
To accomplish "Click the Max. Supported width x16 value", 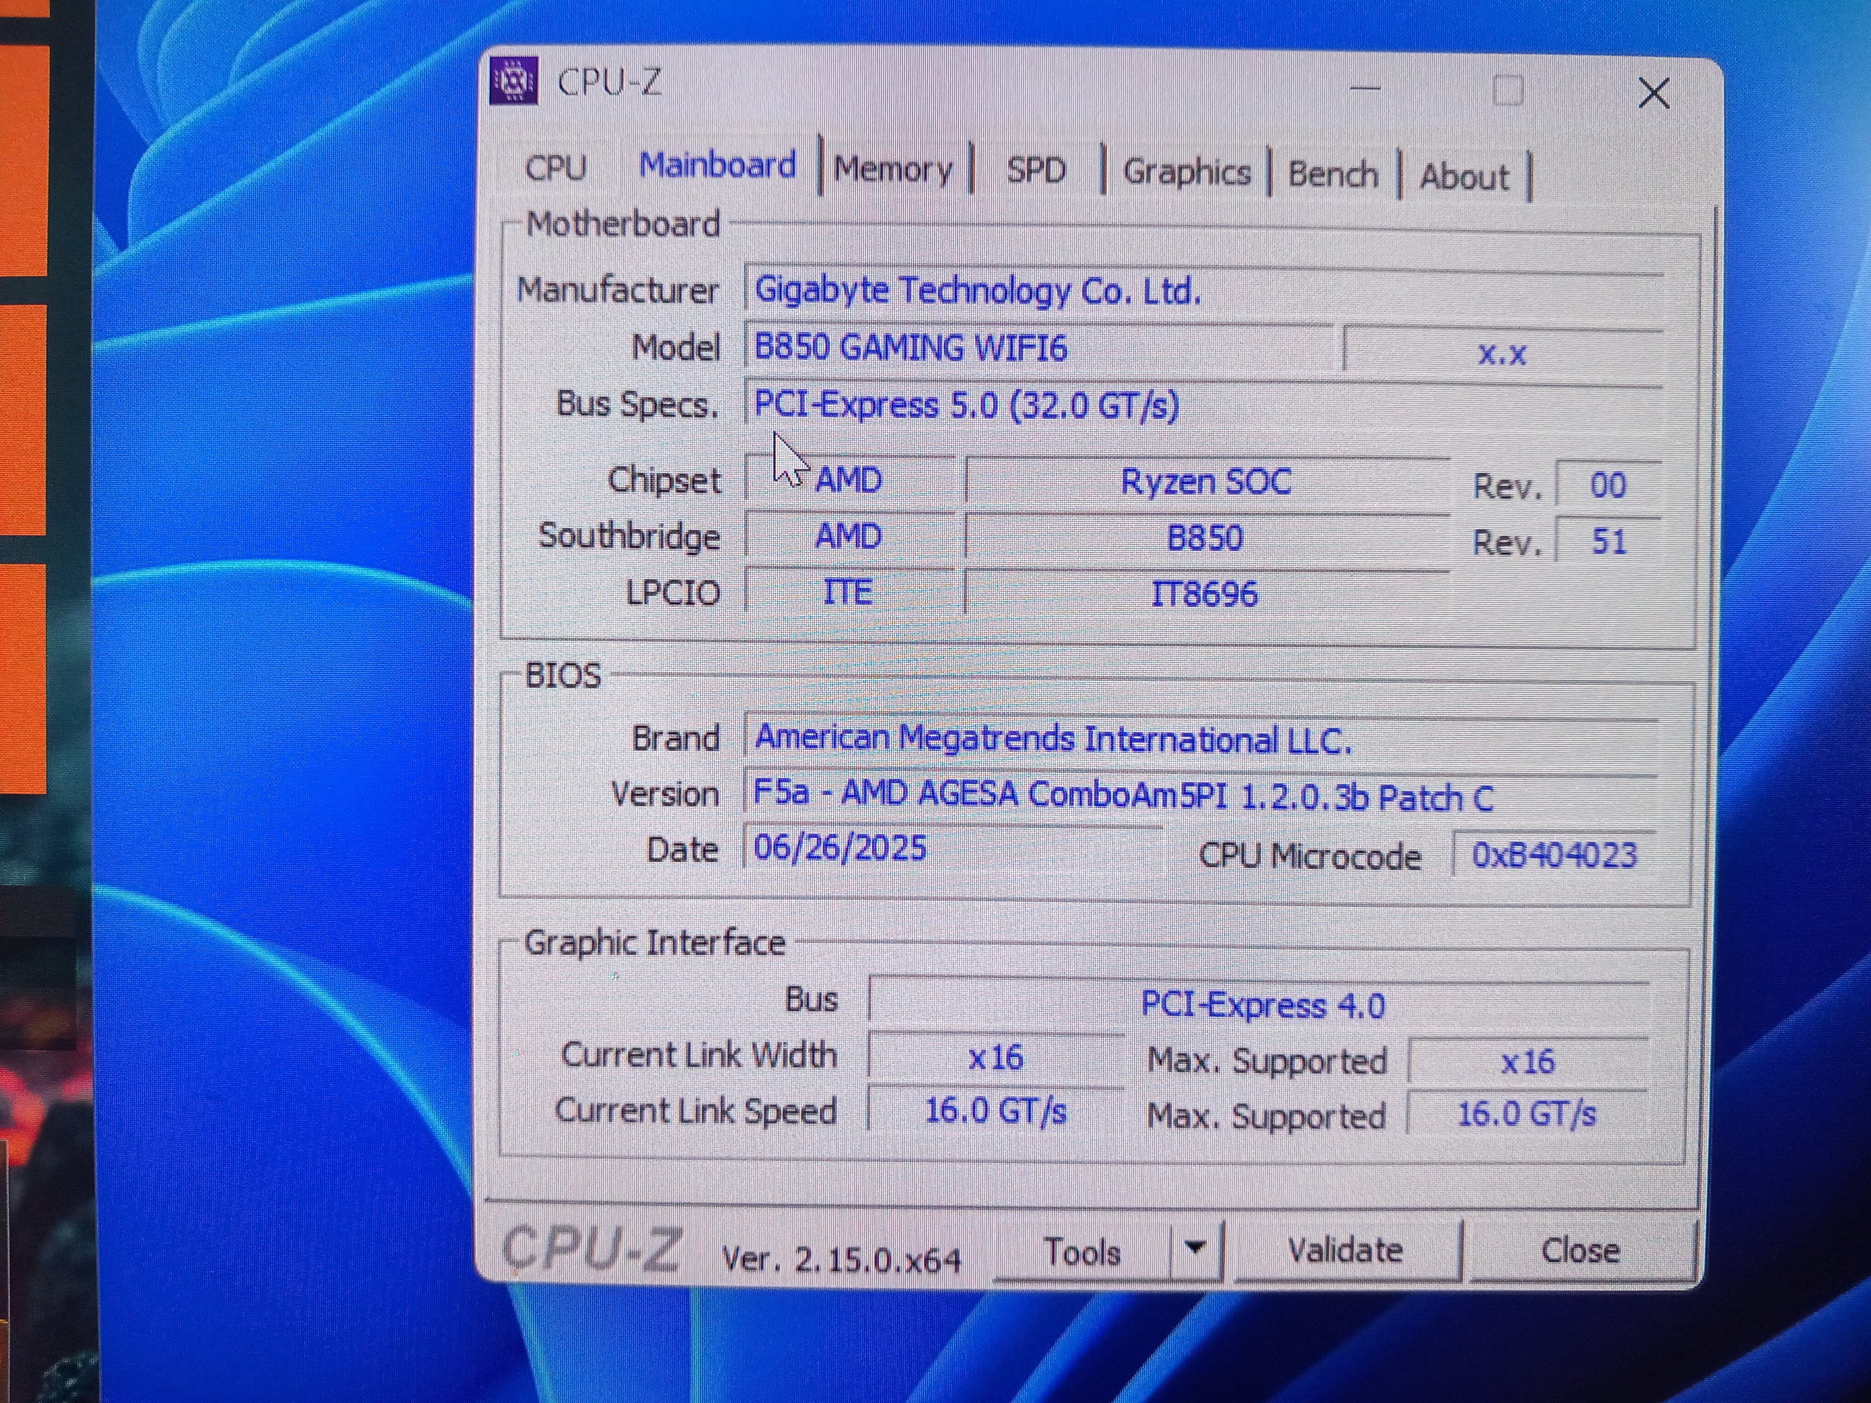I will [1527, 1062].
